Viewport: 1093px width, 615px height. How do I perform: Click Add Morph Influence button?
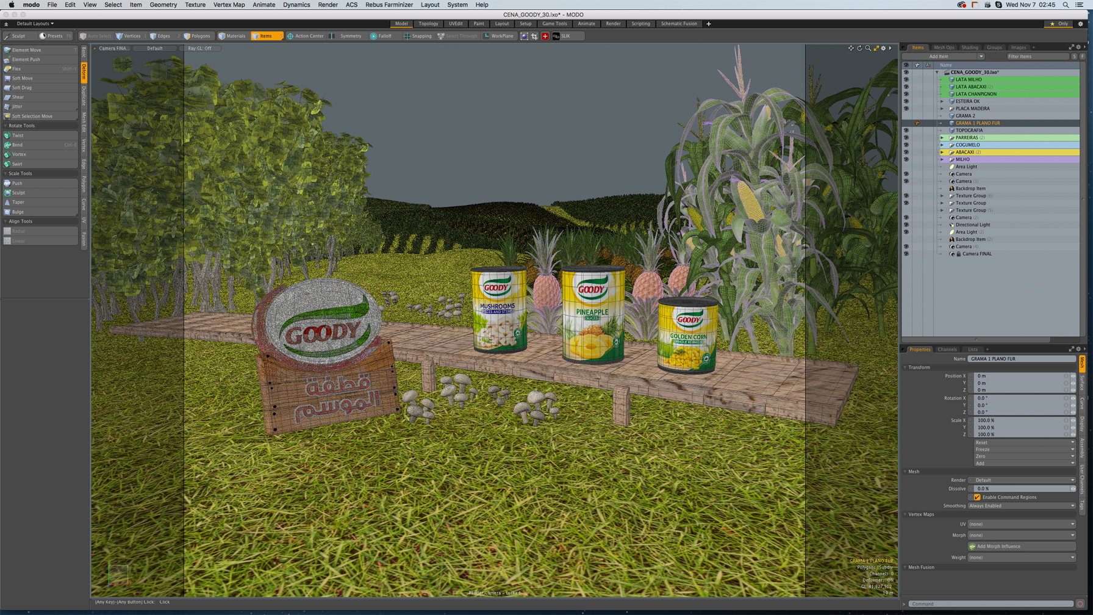tap(1022, 547)
